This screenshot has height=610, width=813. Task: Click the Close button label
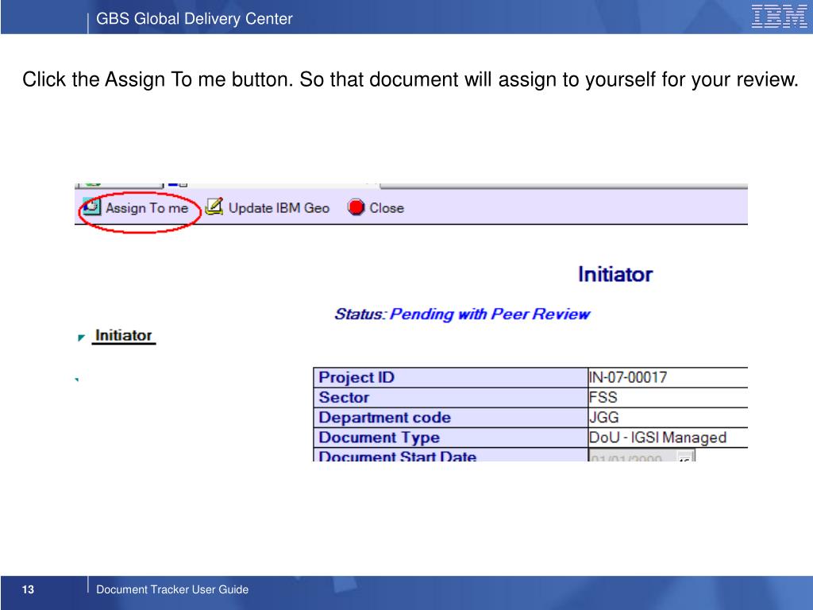387,208
